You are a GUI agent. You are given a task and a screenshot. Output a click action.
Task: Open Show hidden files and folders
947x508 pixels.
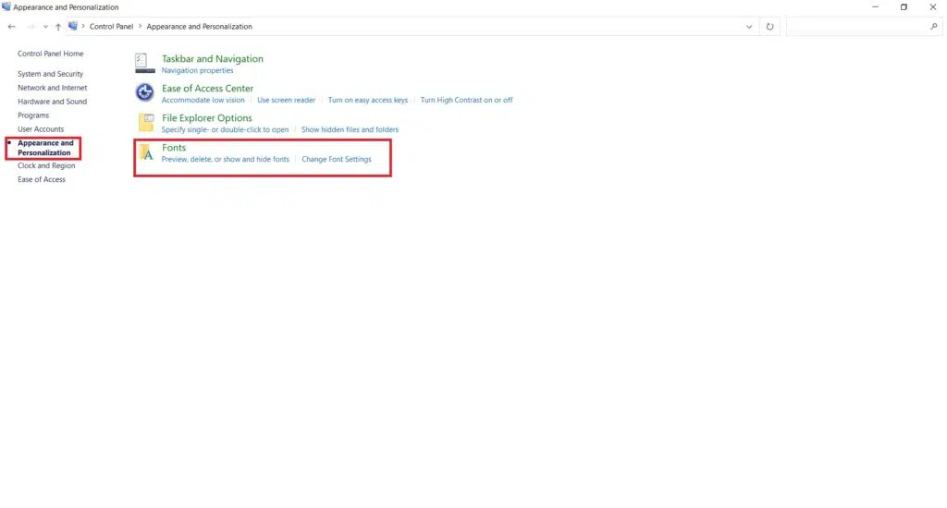click(350, 130)
